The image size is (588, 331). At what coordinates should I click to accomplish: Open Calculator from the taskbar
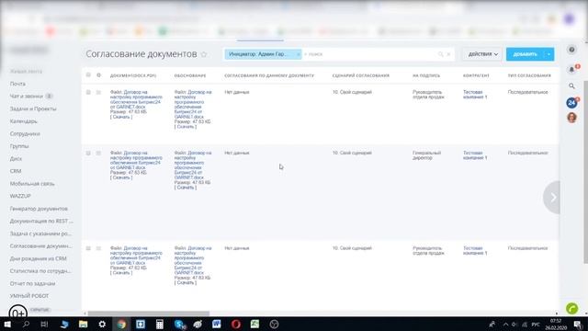click(159, 325)
